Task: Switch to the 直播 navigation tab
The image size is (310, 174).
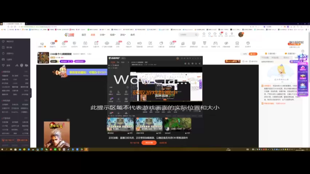Action: tap(93, 35)
